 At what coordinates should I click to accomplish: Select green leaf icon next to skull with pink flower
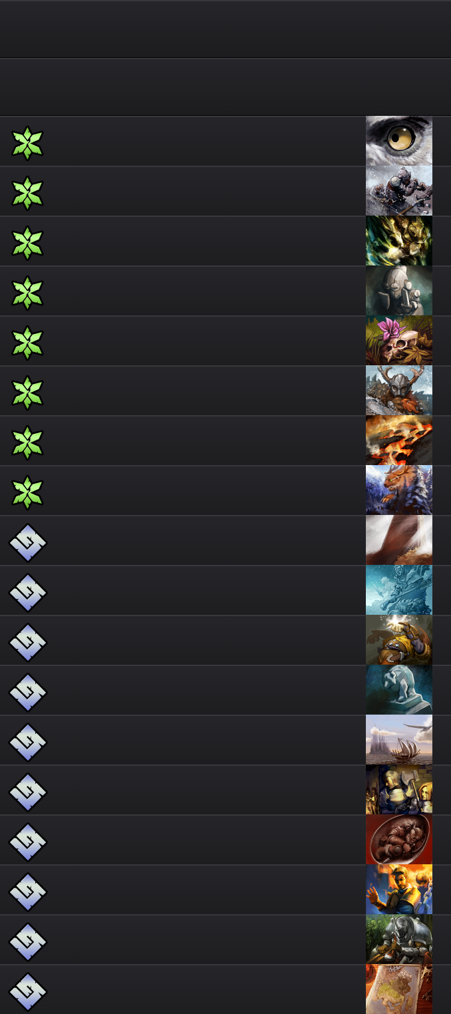[27, 343]
